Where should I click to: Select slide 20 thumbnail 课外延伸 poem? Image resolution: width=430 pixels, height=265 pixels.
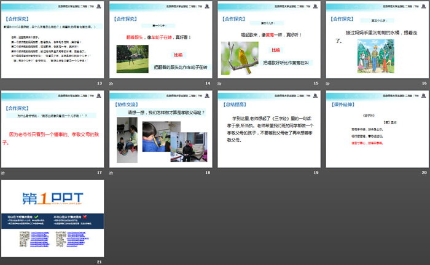[377, 129]
